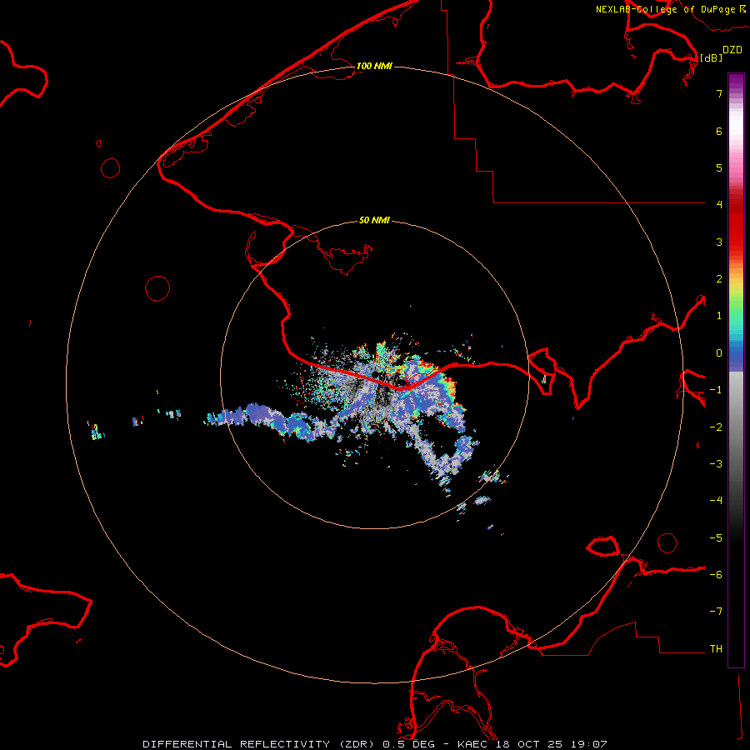Click the -6 tick label on the scale
Viewport: 750px width, 750px height.
click(716, 575)
